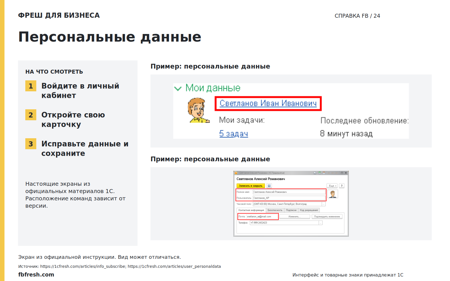Switch to the Контактная информация tab
Viewport: 450px width, 281px height.
point(251,210)
